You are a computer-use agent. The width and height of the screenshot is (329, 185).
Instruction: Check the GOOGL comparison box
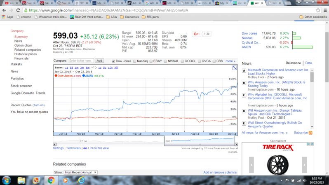[182, 61]
